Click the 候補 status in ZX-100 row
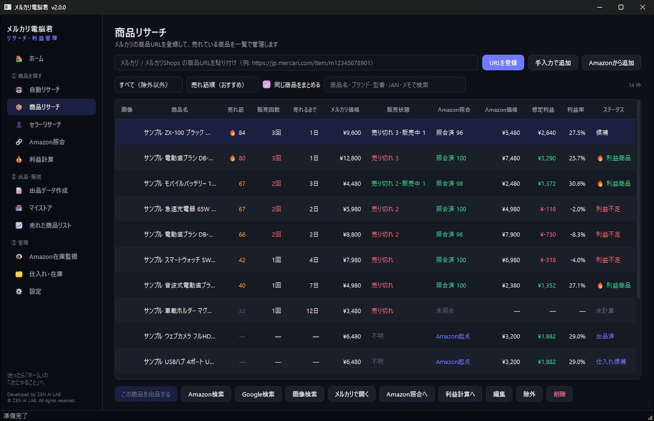Viewport: 654px width, 421px height. coord(601,132)
